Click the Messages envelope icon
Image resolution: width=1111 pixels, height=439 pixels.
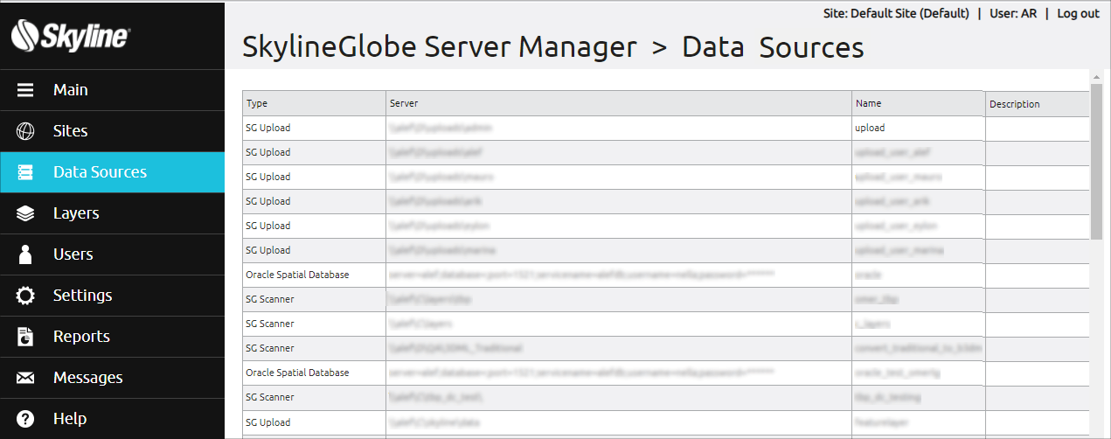click(25, 378)
